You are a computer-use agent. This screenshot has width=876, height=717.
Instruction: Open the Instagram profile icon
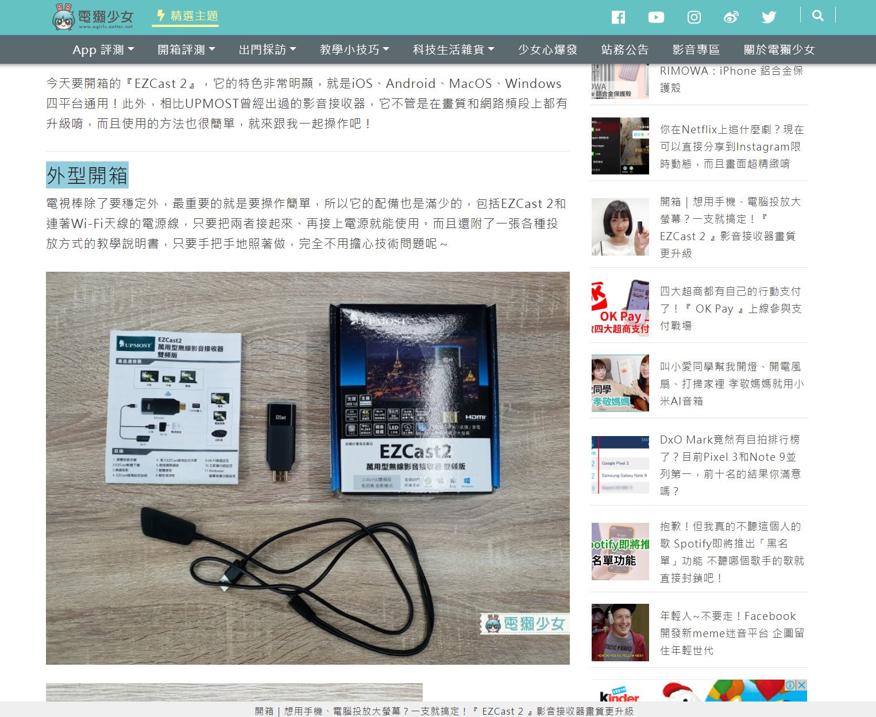click(x=694, y=17)
